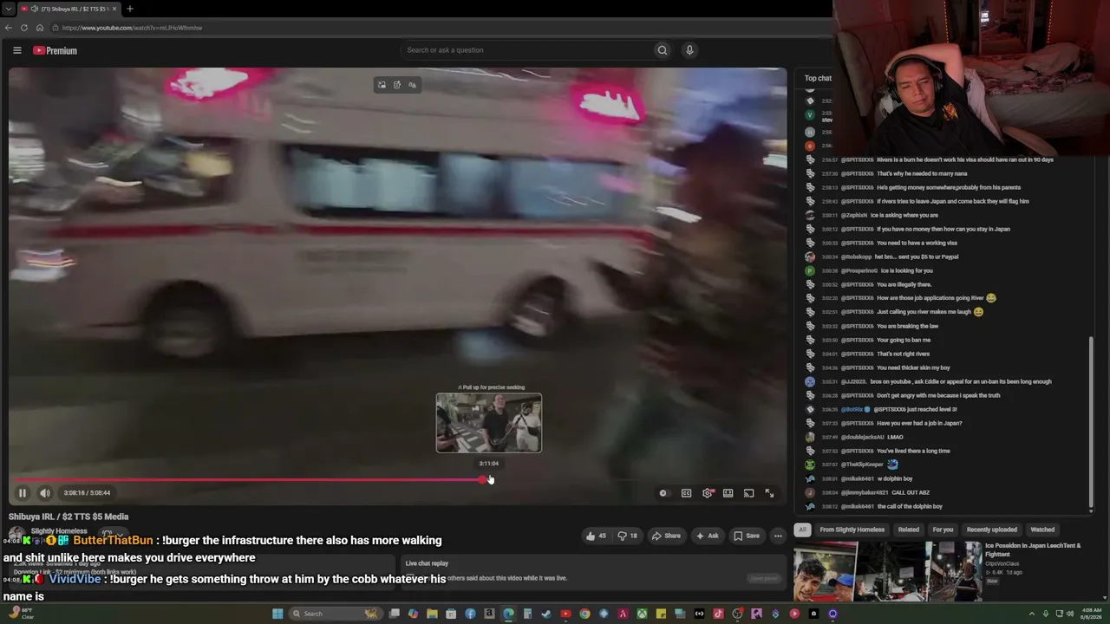
Task: Reload the current page
Action: tap(24, 28)
